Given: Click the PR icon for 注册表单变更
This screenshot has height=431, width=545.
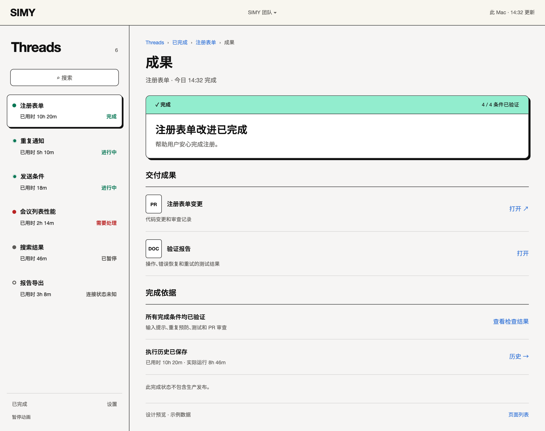Looking at the screenshot, I should pos(154,204).
